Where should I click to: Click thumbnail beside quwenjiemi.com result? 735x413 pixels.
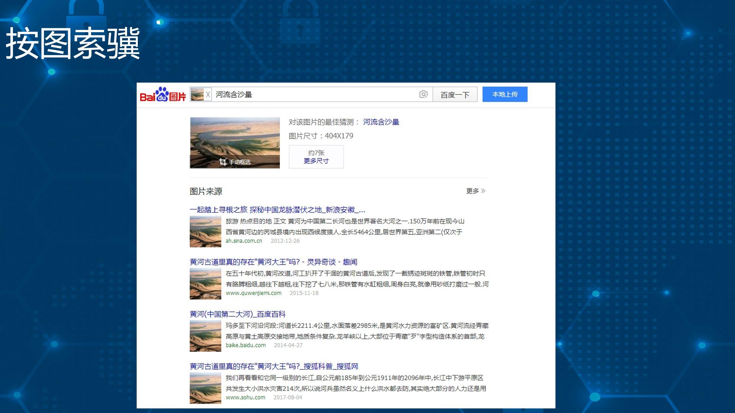pyautogui.click(x=206, y=284)
